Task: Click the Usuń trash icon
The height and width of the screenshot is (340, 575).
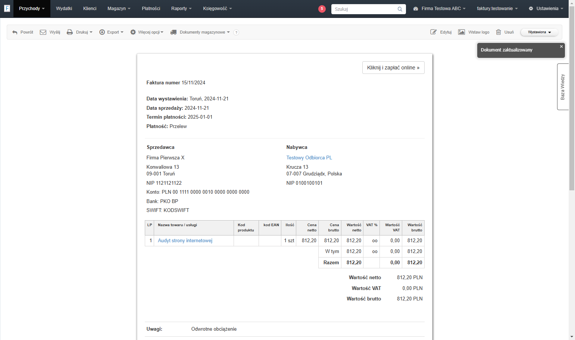Action: click(x=499, y=32)
